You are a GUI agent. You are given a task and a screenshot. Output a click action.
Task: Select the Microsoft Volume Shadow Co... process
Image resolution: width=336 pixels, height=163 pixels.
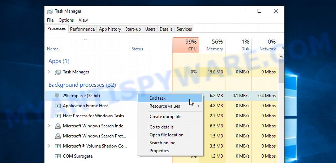pos(95,146)
